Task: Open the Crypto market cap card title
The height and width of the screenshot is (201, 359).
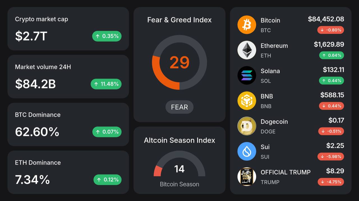Action: (42, 19)
